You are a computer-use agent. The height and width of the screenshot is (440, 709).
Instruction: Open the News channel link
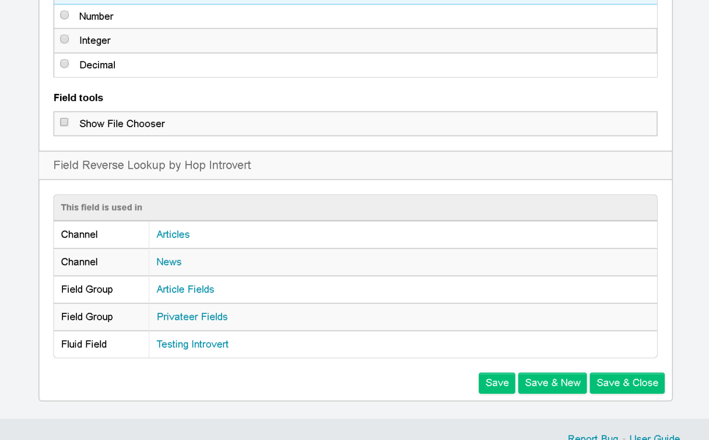169,261
